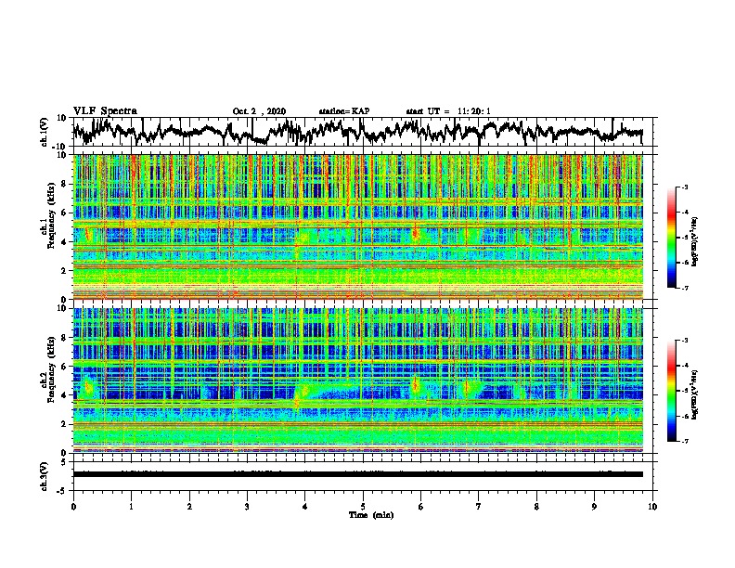Image resolution: width=735 pixels, height=568 pixels.
Task: Click the red burst near minute 6 in ch.2 spectrogram
Action: pyautogui.click(x=415, y=386)
